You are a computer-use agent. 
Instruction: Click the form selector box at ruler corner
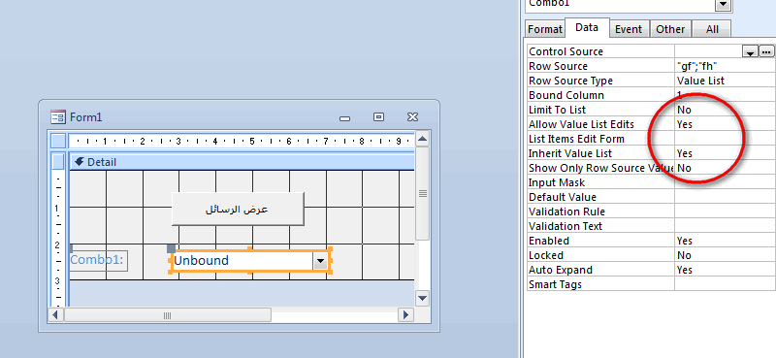[59, 141]
